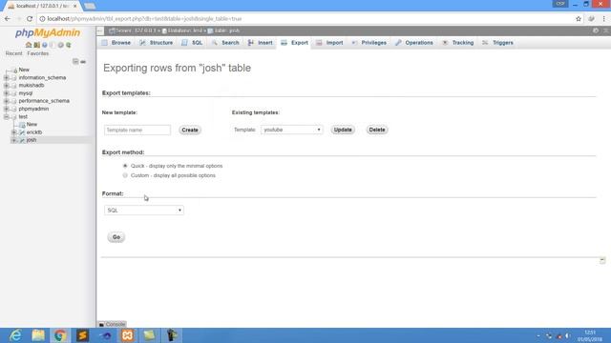Click the collapse all tree icon
Viewport: 611px width, 343px height.
[75, 61]
